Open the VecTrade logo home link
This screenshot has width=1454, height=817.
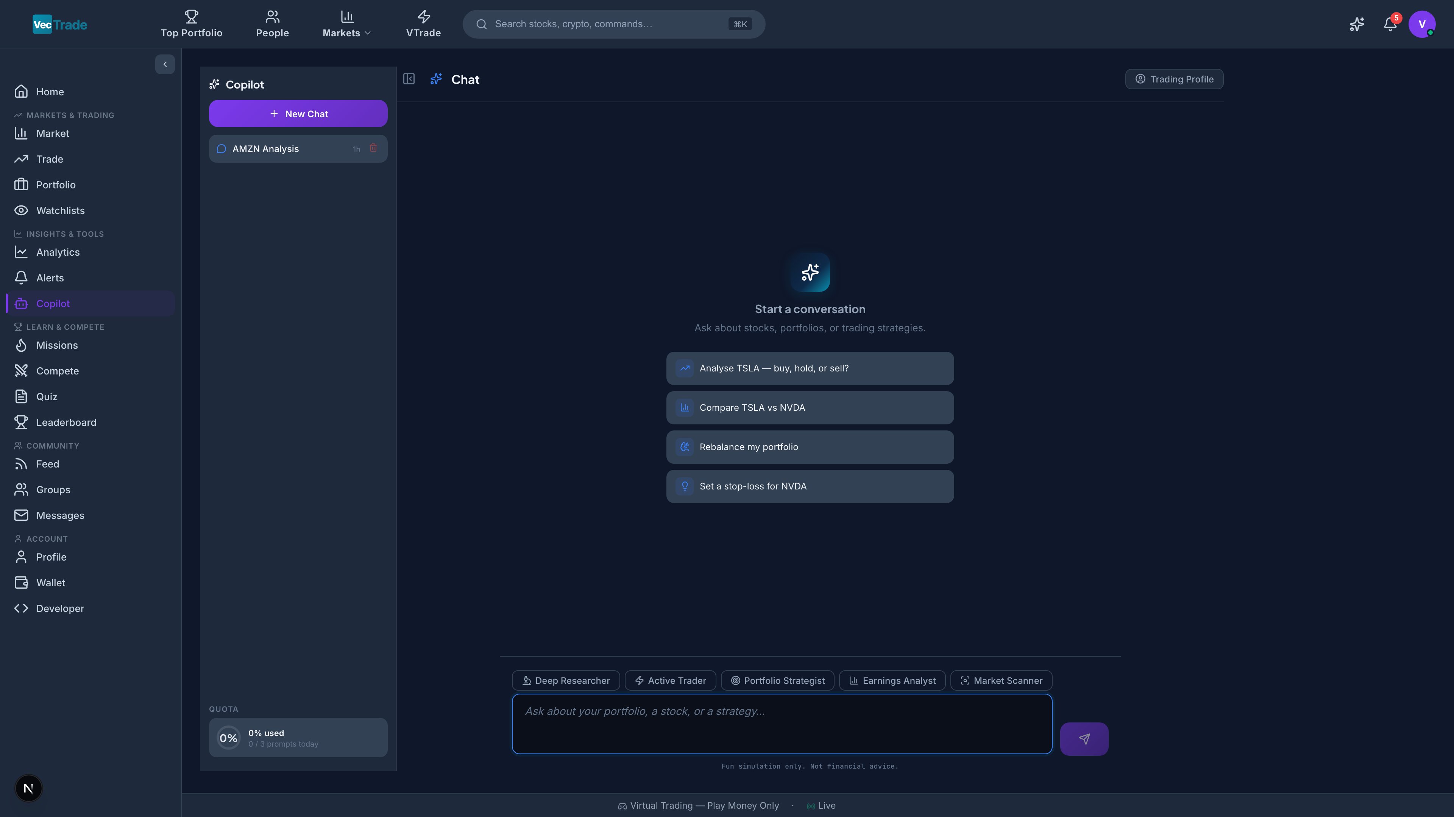tap(60, 24)
